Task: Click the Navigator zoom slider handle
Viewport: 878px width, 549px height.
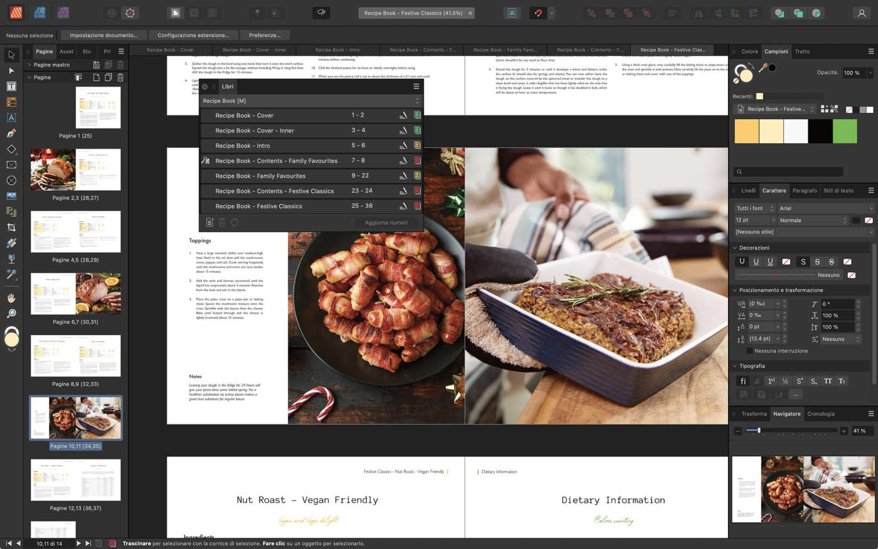Action: coord(759,431)
